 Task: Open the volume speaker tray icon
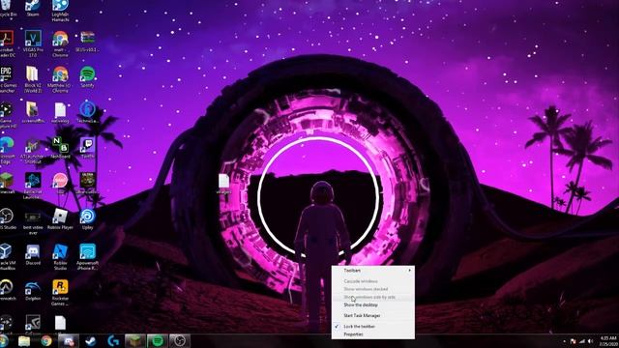[591, 341]
